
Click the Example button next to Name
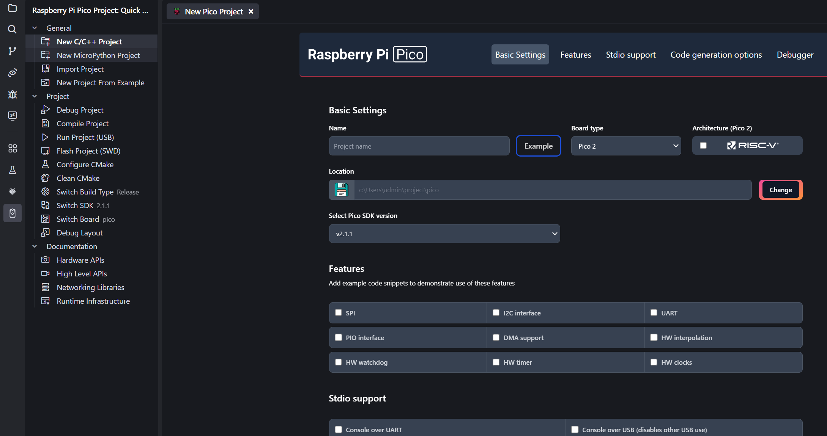[x=538, y=146]
